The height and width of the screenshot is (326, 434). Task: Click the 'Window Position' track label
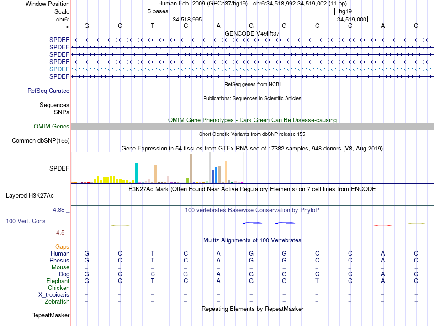(48, 4)
